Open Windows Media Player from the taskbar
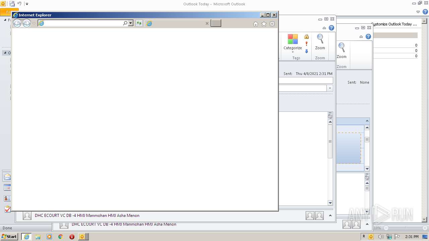The image size is (429, 241). point(49,237)
